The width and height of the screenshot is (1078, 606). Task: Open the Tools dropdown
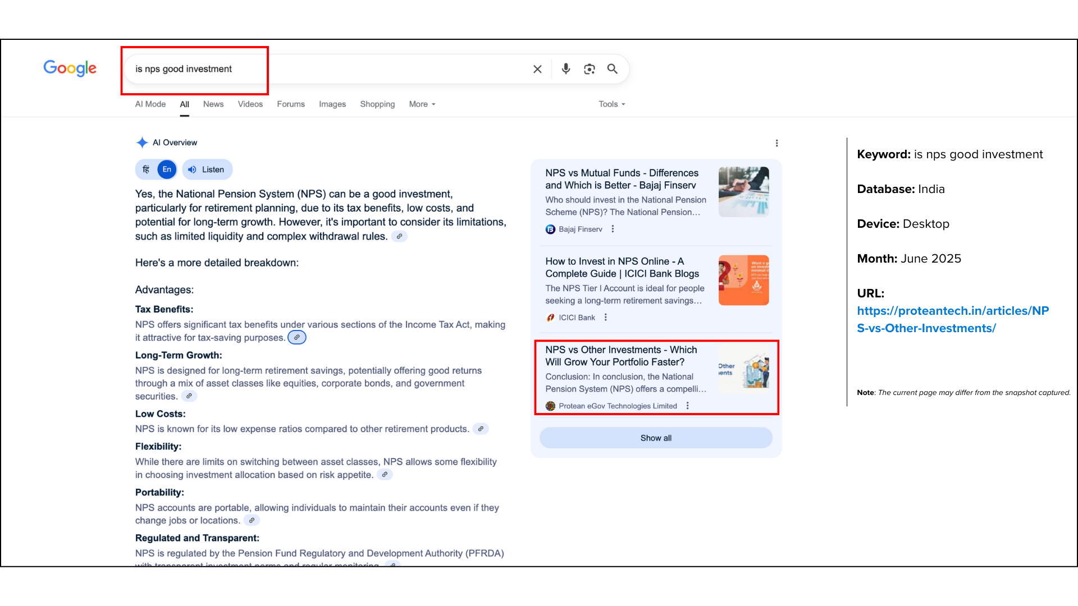[612, 104]
